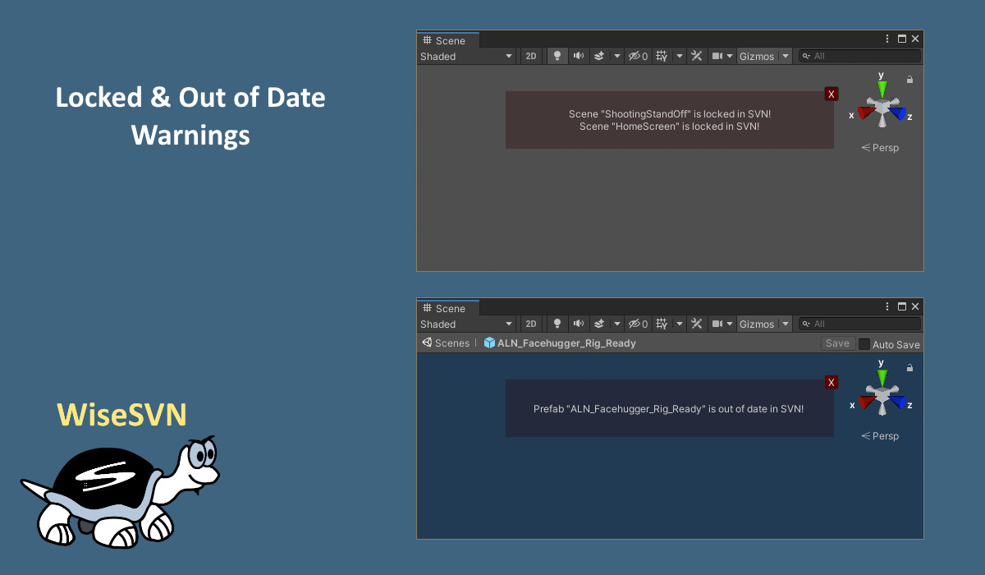Toggle scene lighting in the upper Scene window
The height and width of the screenshot is (575, 985).
click(x=557, y=56)
